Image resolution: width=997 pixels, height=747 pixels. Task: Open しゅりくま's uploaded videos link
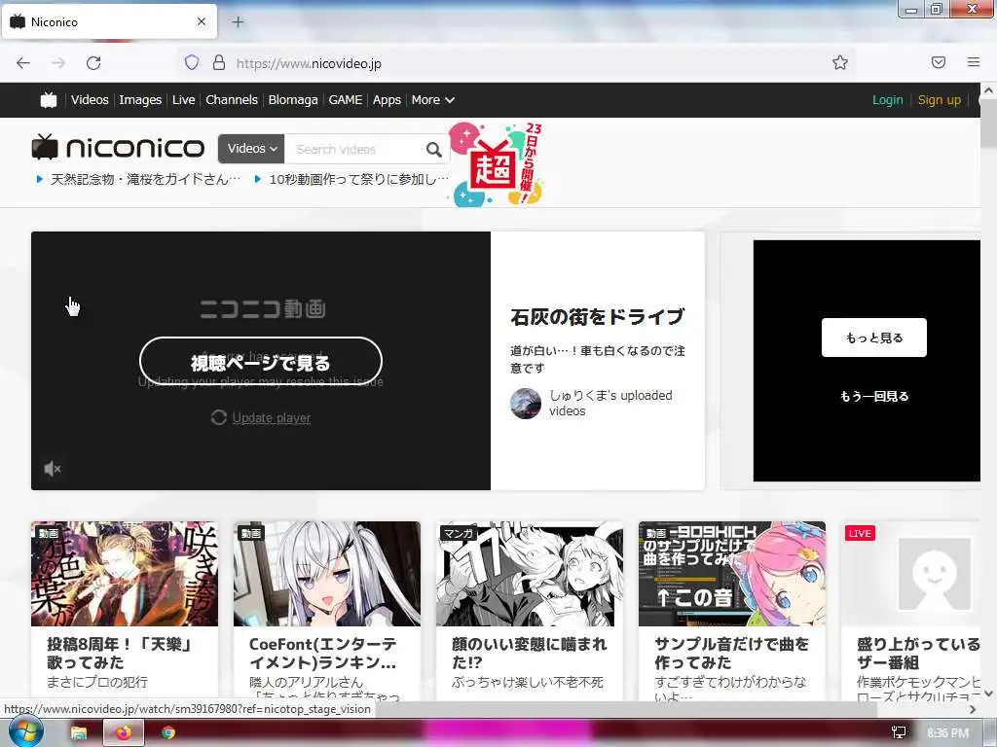click(x=611, y=403)
